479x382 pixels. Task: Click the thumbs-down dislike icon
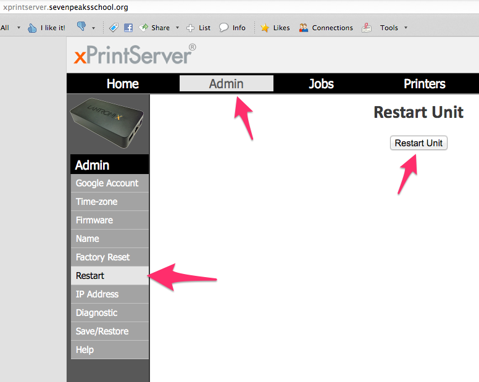(x=81, y=27)
